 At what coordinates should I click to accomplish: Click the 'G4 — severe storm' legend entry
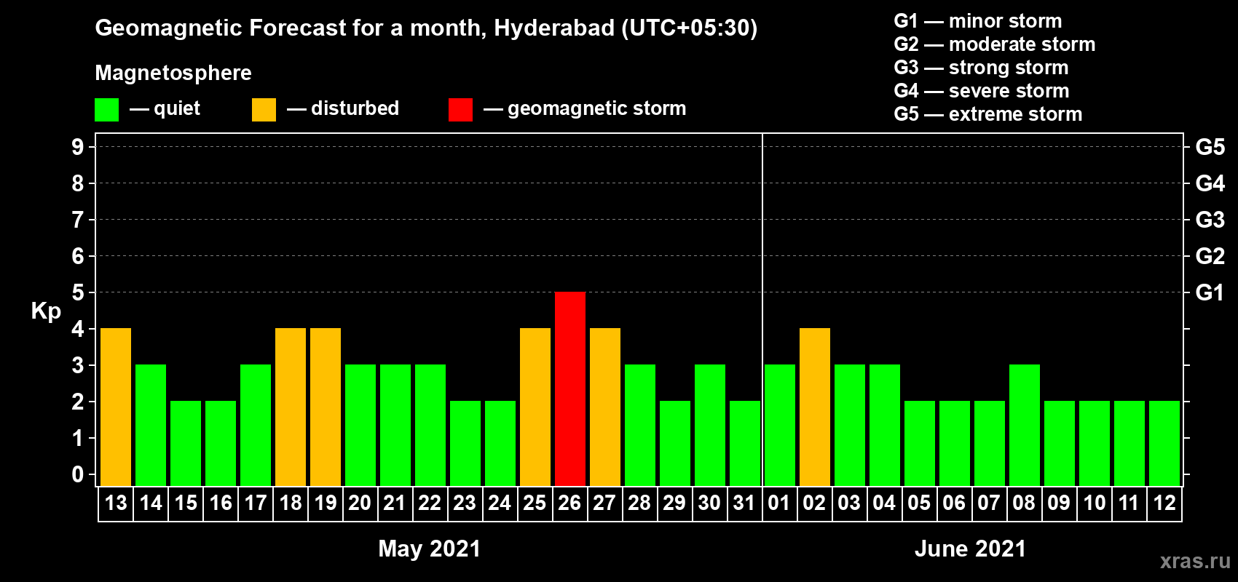(982, 91)
